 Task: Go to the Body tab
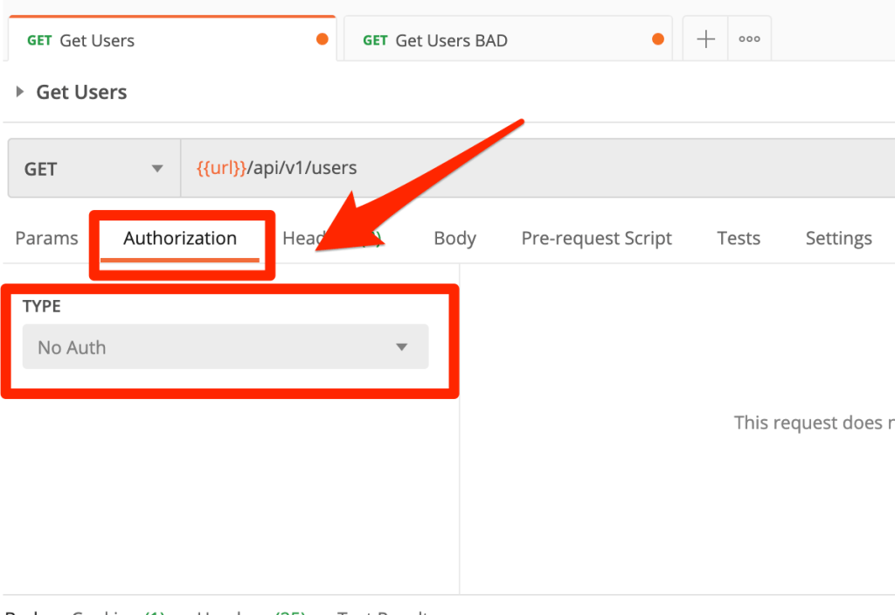click(x=454, y=239)
